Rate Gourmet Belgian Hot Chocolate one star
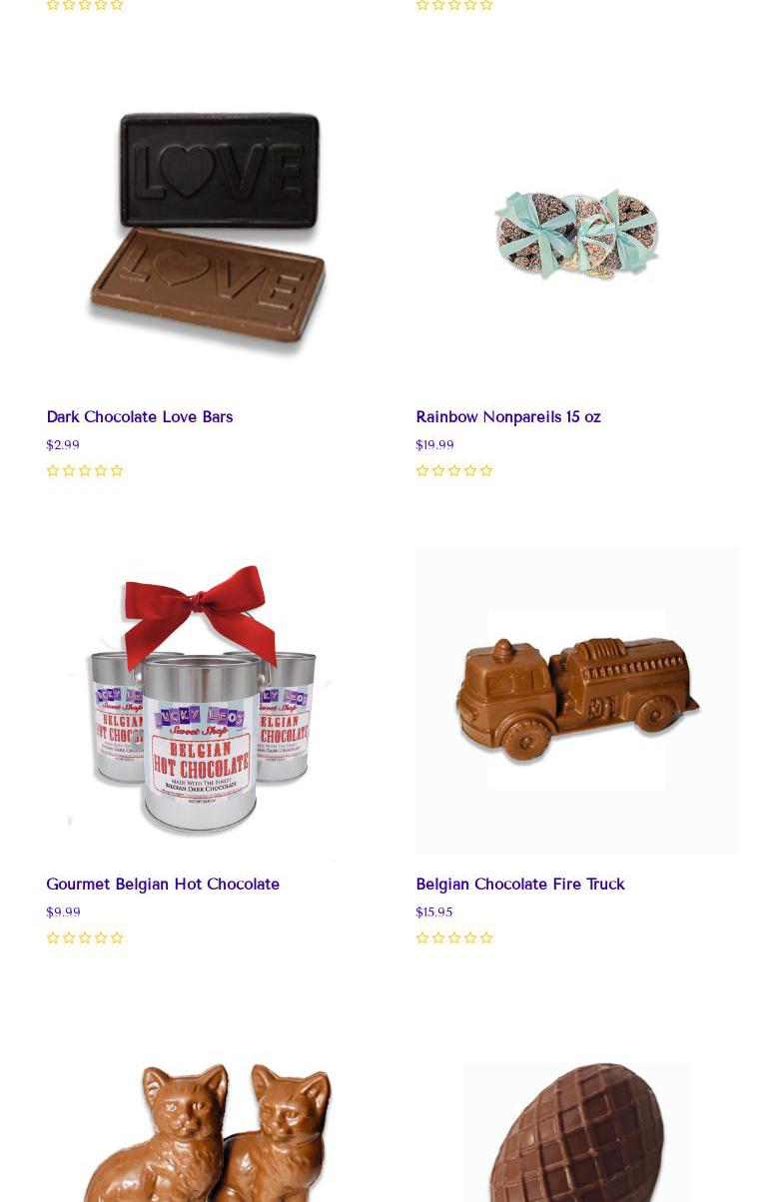The height and width of the screenshot is (1202, 784). click(53, 938)
